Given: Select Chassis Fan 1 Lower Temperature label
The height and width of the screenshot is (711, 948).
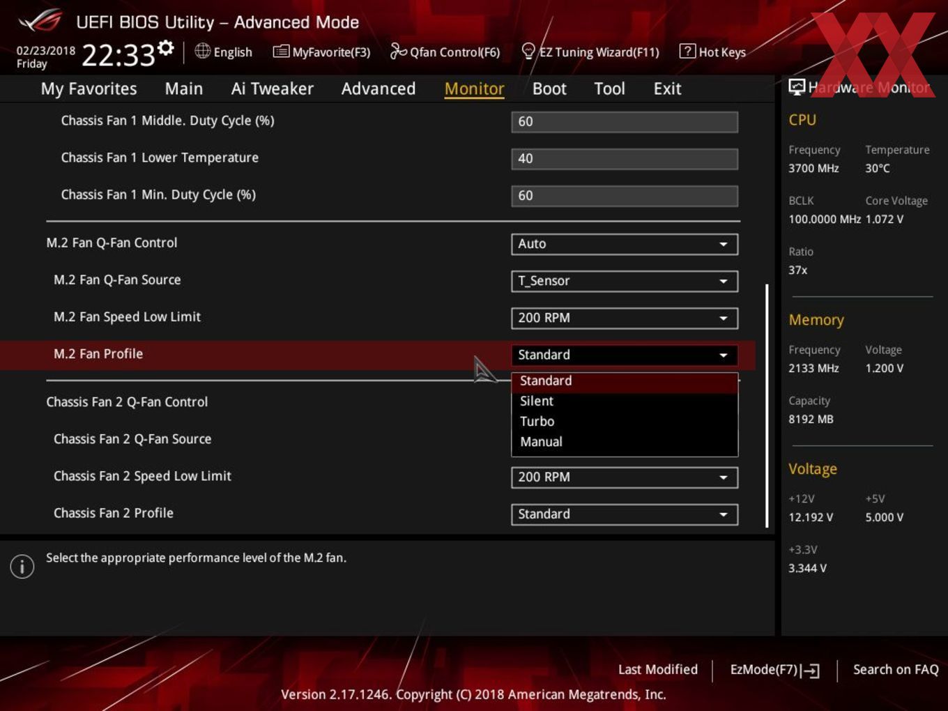Looking at the screenshot, I should (x=160, y=158).
